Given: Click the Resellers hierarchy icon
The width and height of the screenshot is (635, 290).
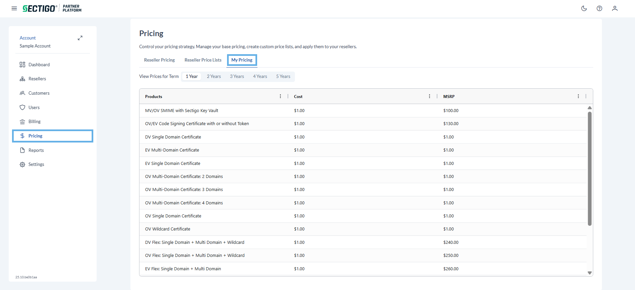Looking at the screenshot, I should click(x=22, y=79).
